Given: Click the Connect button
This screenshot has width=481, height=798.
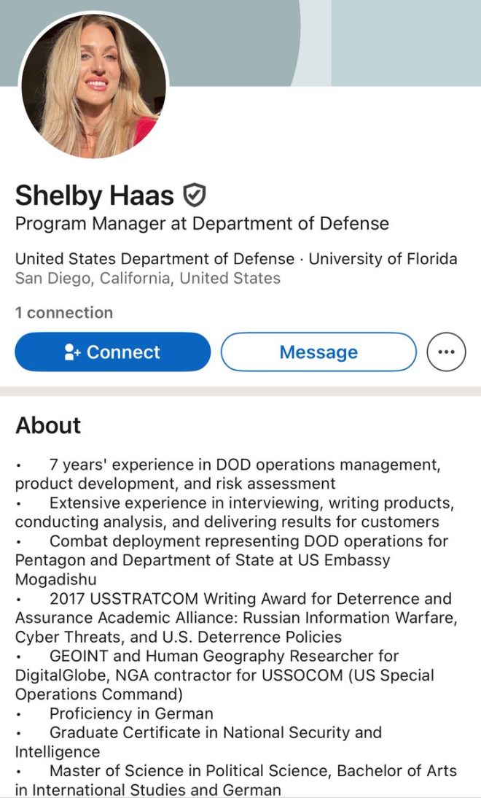Looking at the screenshot, I should 112,352.
